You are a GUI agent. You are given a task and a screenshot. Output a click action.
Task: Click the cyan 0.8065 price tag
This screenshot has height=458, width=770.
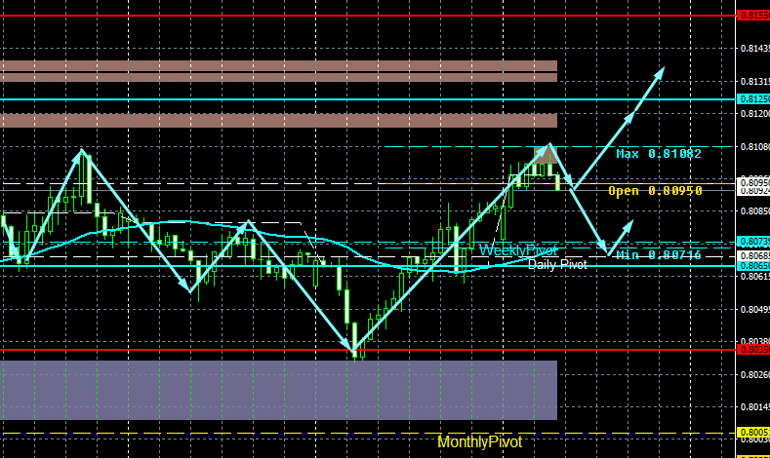[753, 266]
